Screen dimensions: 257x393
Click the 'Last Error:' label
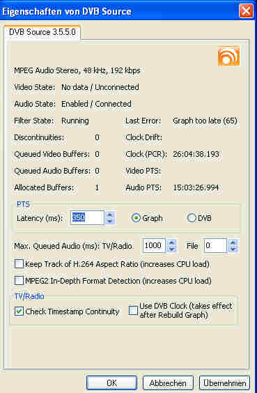pos(143,121)
